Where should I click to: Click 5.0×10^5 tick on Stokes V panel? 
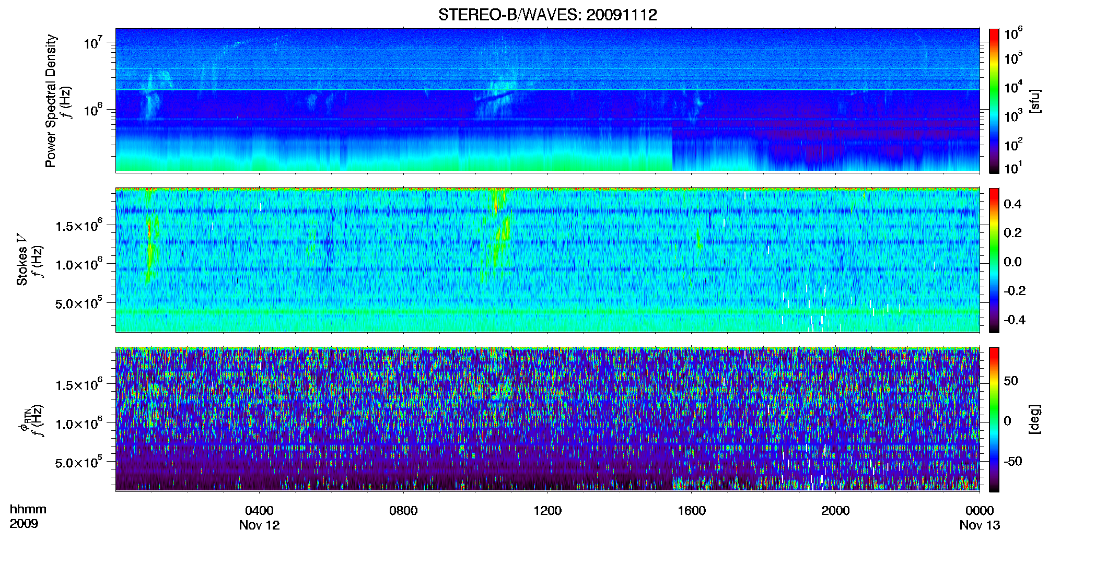pos(79,302)
